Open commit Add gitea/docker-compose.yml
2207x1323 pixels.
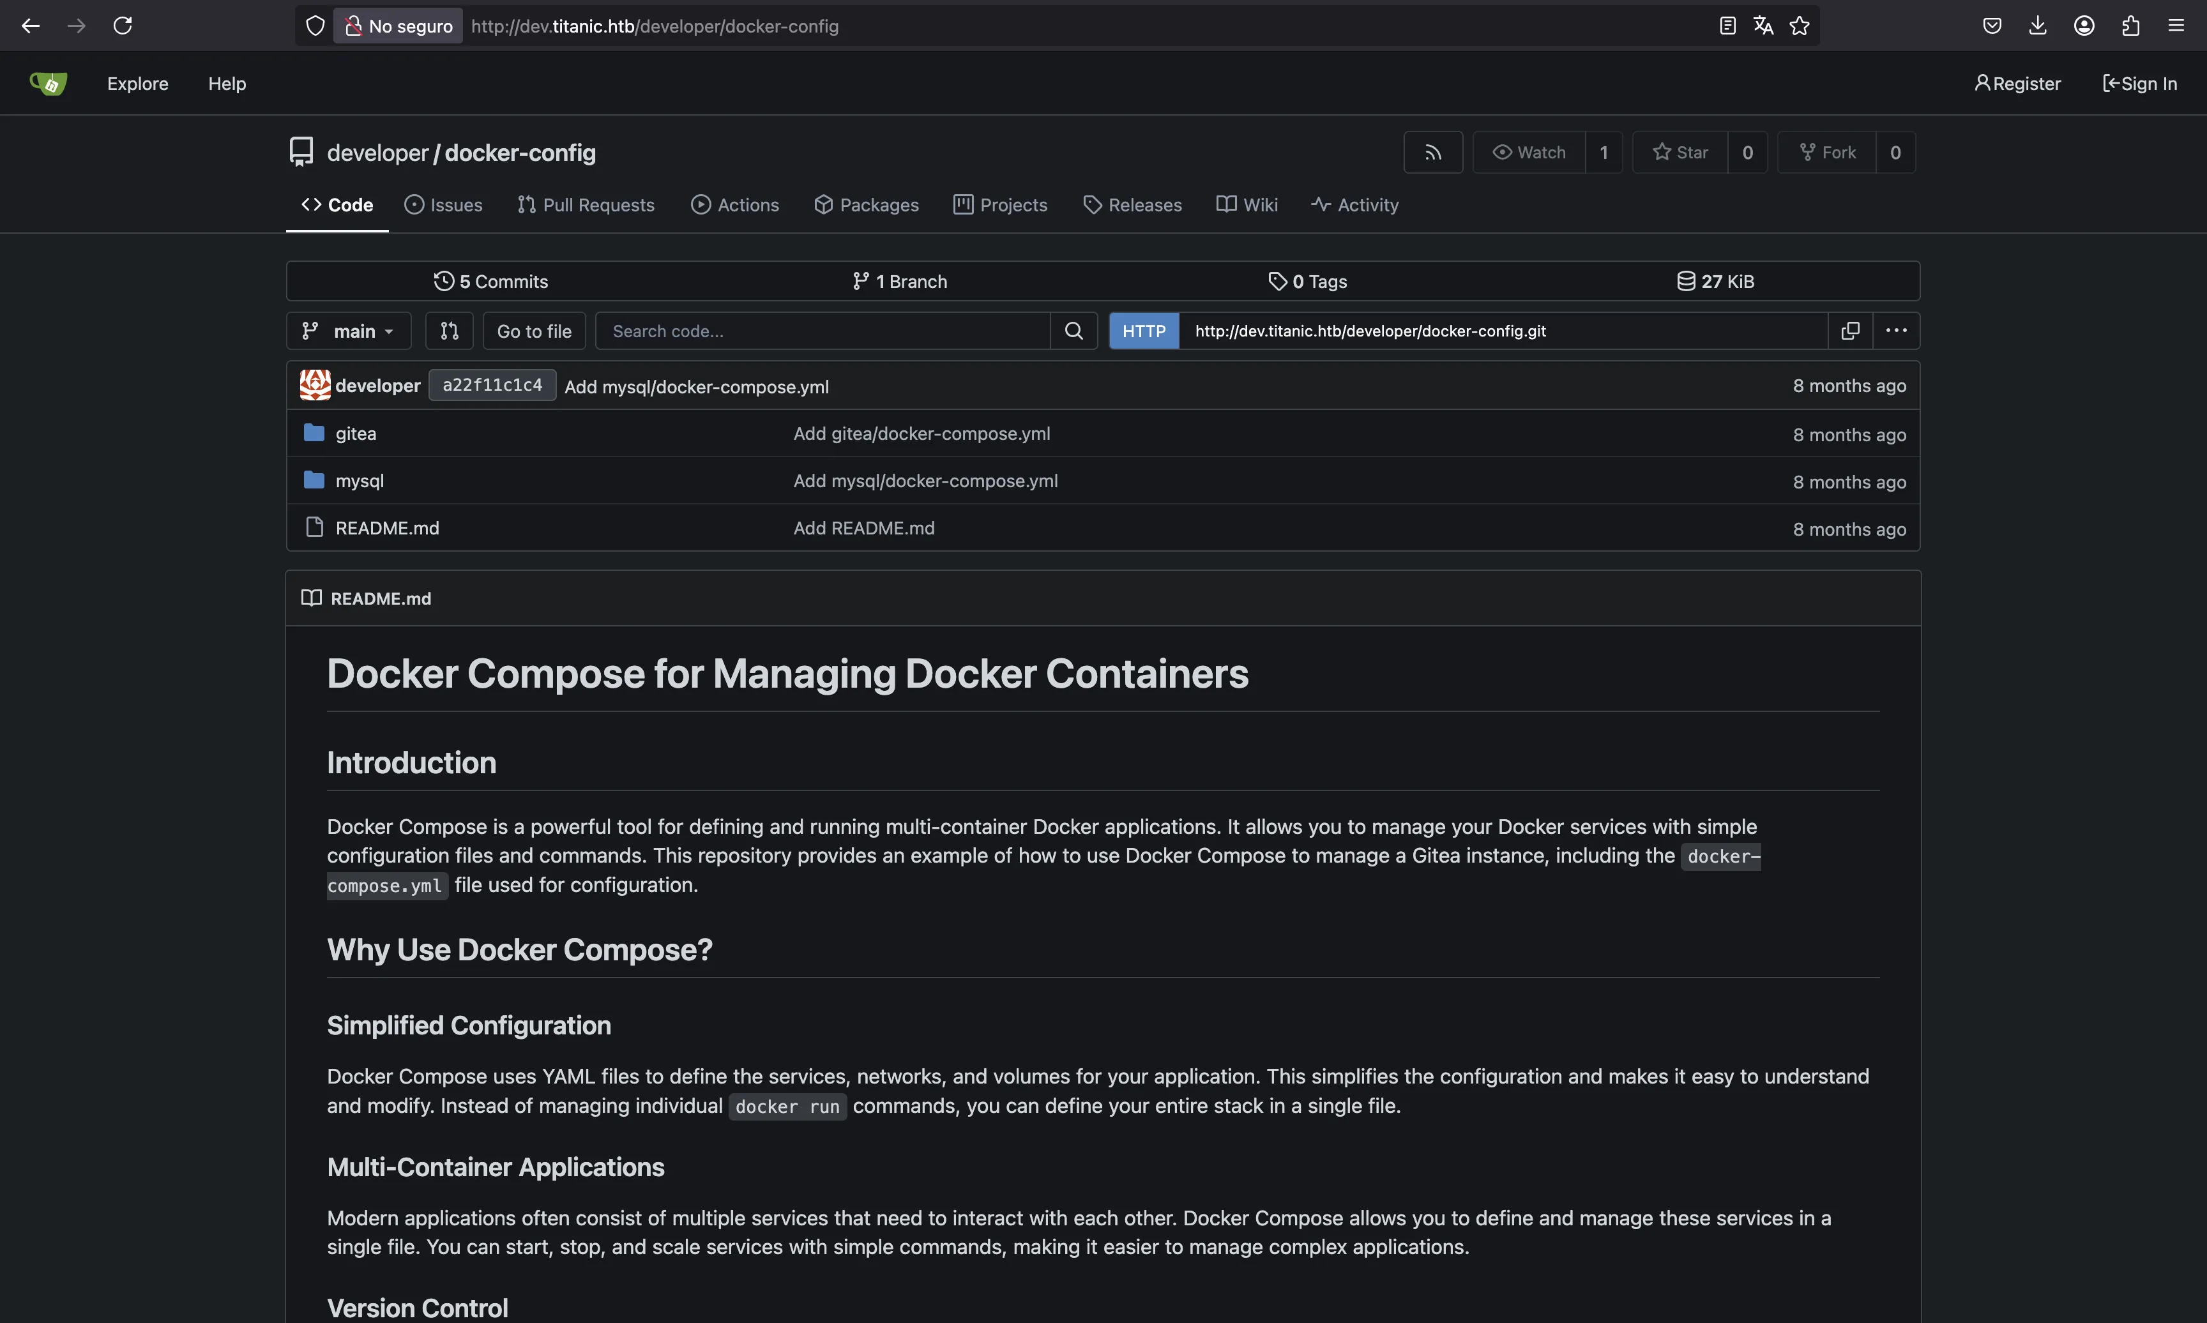click(x=921, y=434)
